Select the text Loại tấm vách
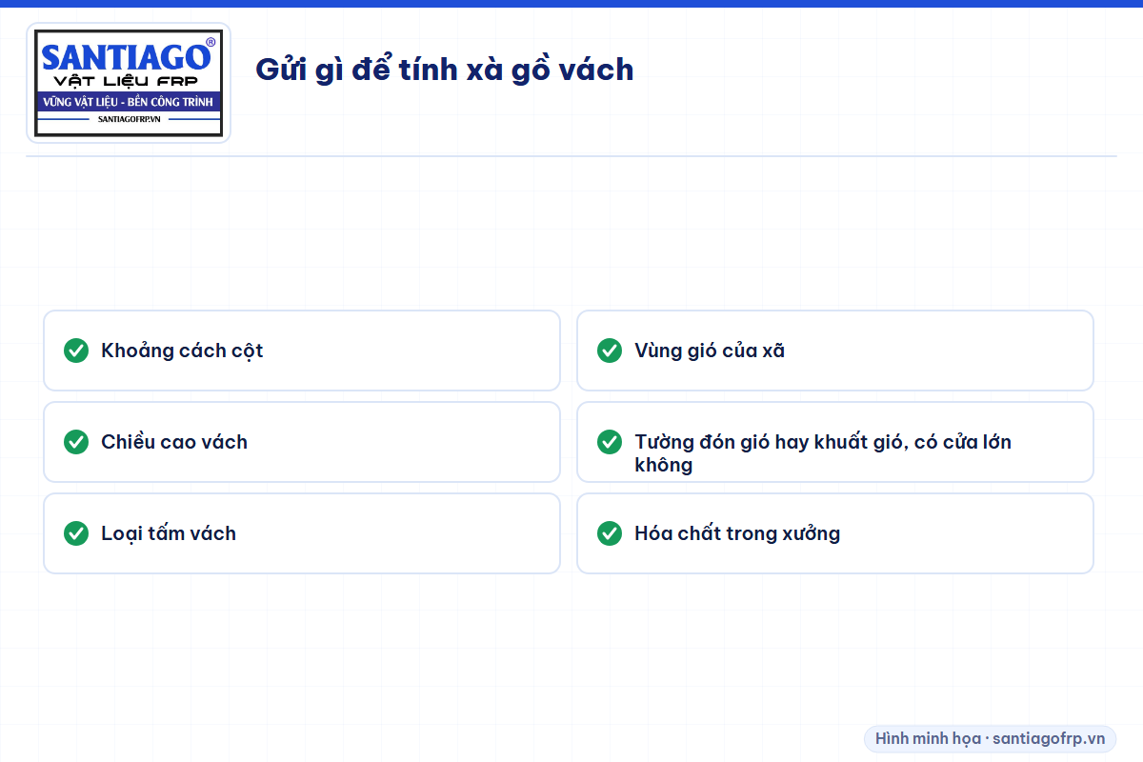 [169, 533]
